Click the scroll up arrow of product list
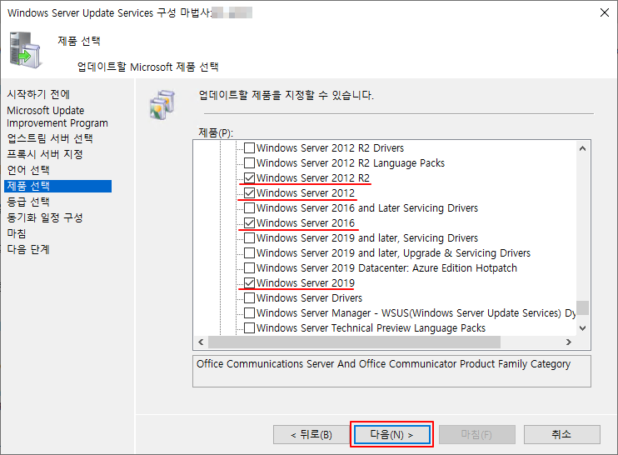Image resolution: width=618 pixels, height=455 pixels. pyautogui.click(x=582, y=148)
